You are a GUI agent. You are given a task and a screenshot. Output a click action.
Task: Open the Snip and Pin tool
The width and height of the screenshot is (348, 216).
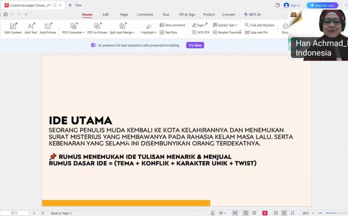click(256, 32)
